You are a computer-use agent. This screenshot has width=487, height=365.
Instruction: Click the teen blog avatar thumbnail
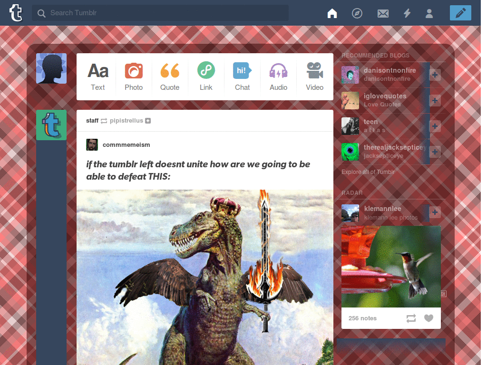tap(350, 126)
